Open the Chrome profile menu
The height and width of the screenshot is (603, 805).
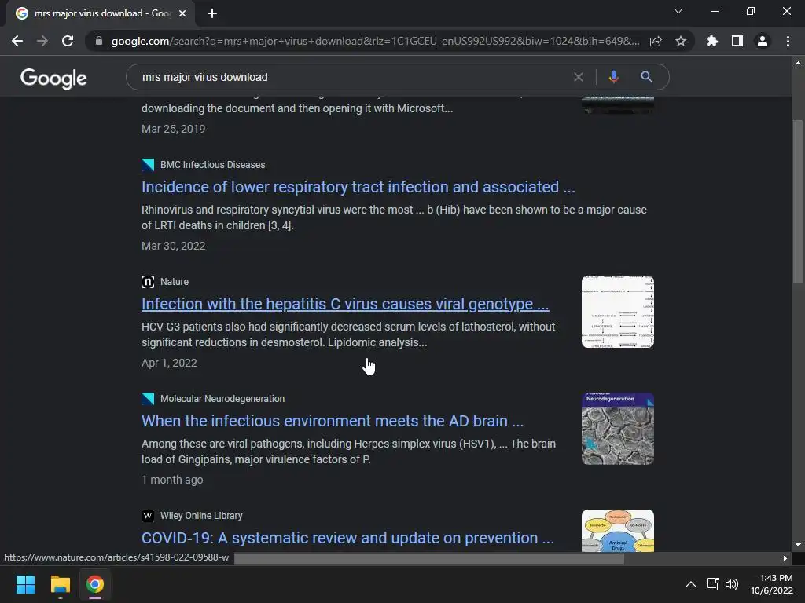pyautogui.click(x=763, y=41)
